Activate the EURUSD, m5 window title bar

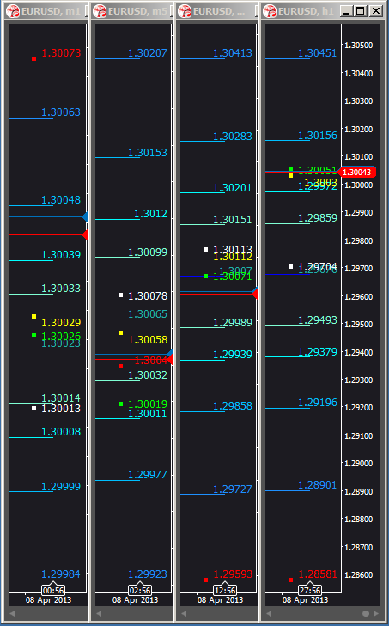132,11
